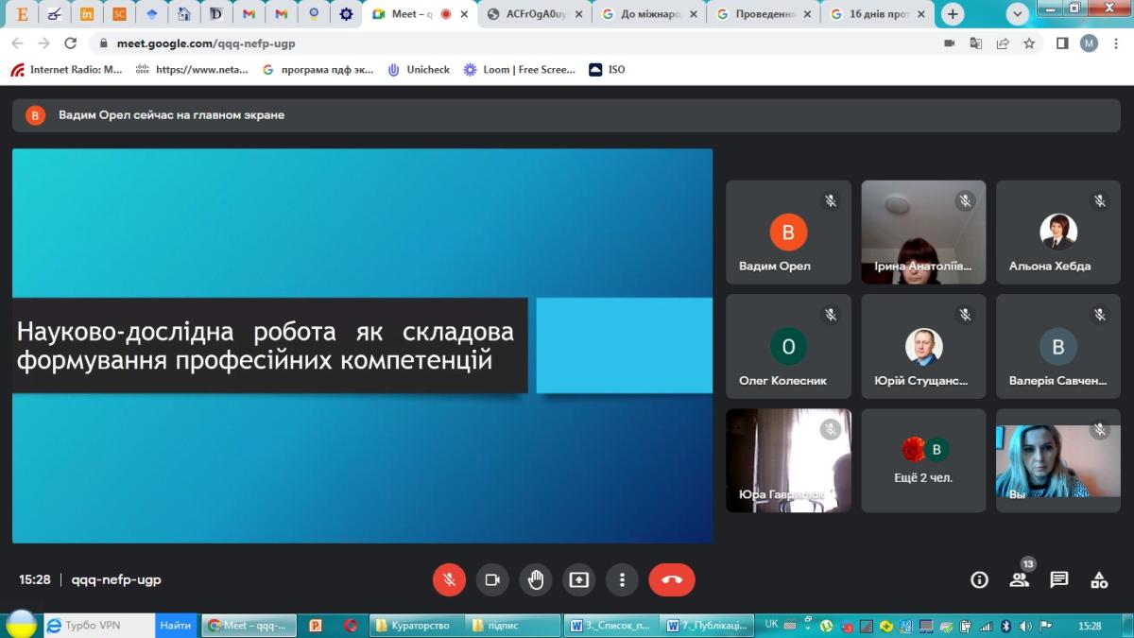Click the present screen icon
Viewport: 1134px width, 638px height.
[578, 579]
